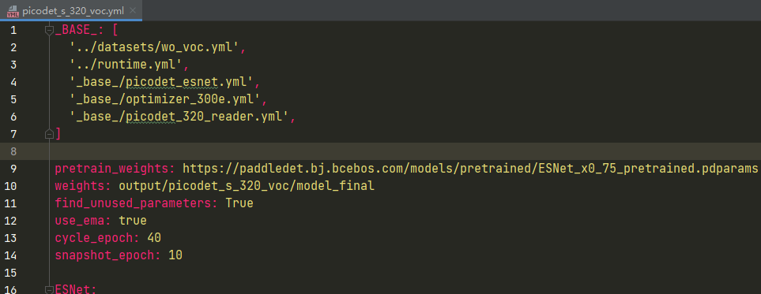Click the snapshot_epoch value 10

(175, 255)
